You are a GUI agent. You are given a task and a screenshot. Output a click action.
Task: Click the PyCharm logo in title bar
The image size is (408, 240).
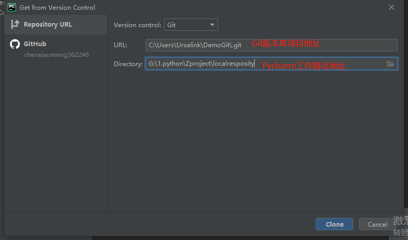tap(12, 7)
